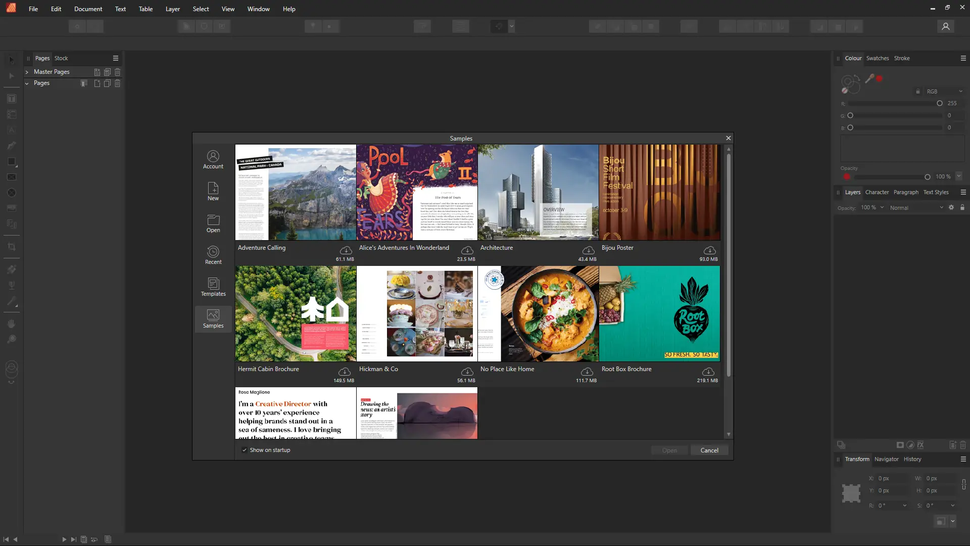Click the Cancel button

click(709, 450)
